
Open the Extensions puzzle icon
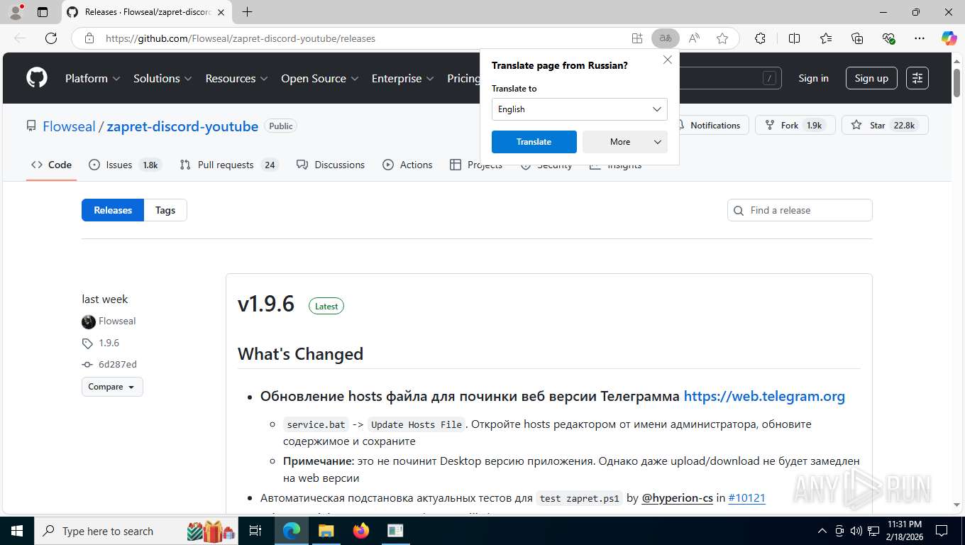point(760,38)
